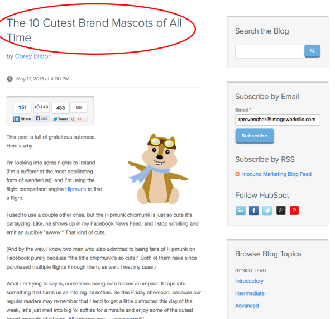Share the post on LinkedIn

pos(23,119)
